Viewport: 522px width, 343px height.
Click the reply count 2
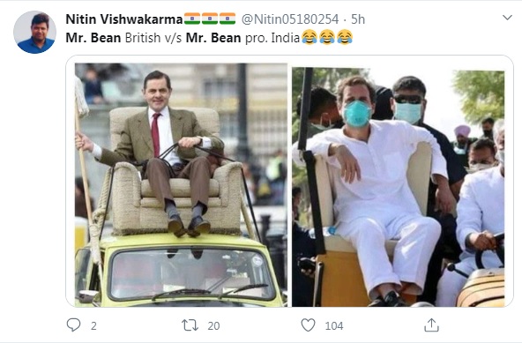[93, 325]
